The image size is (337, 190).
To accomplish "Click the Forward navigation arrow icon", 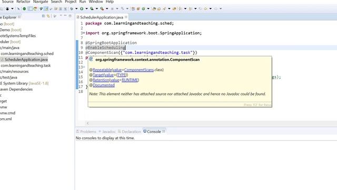I will click(x=216, y=8).
